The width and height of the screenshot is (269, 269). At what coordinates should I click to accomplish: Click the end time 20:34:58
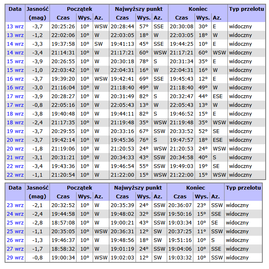182,158
